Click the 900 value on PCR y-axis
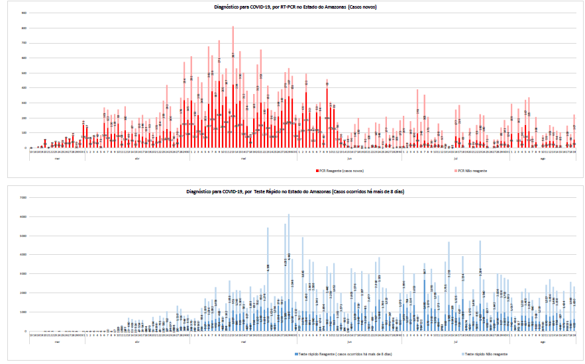This screenshot has width=585, height=364. coord(24,13)
